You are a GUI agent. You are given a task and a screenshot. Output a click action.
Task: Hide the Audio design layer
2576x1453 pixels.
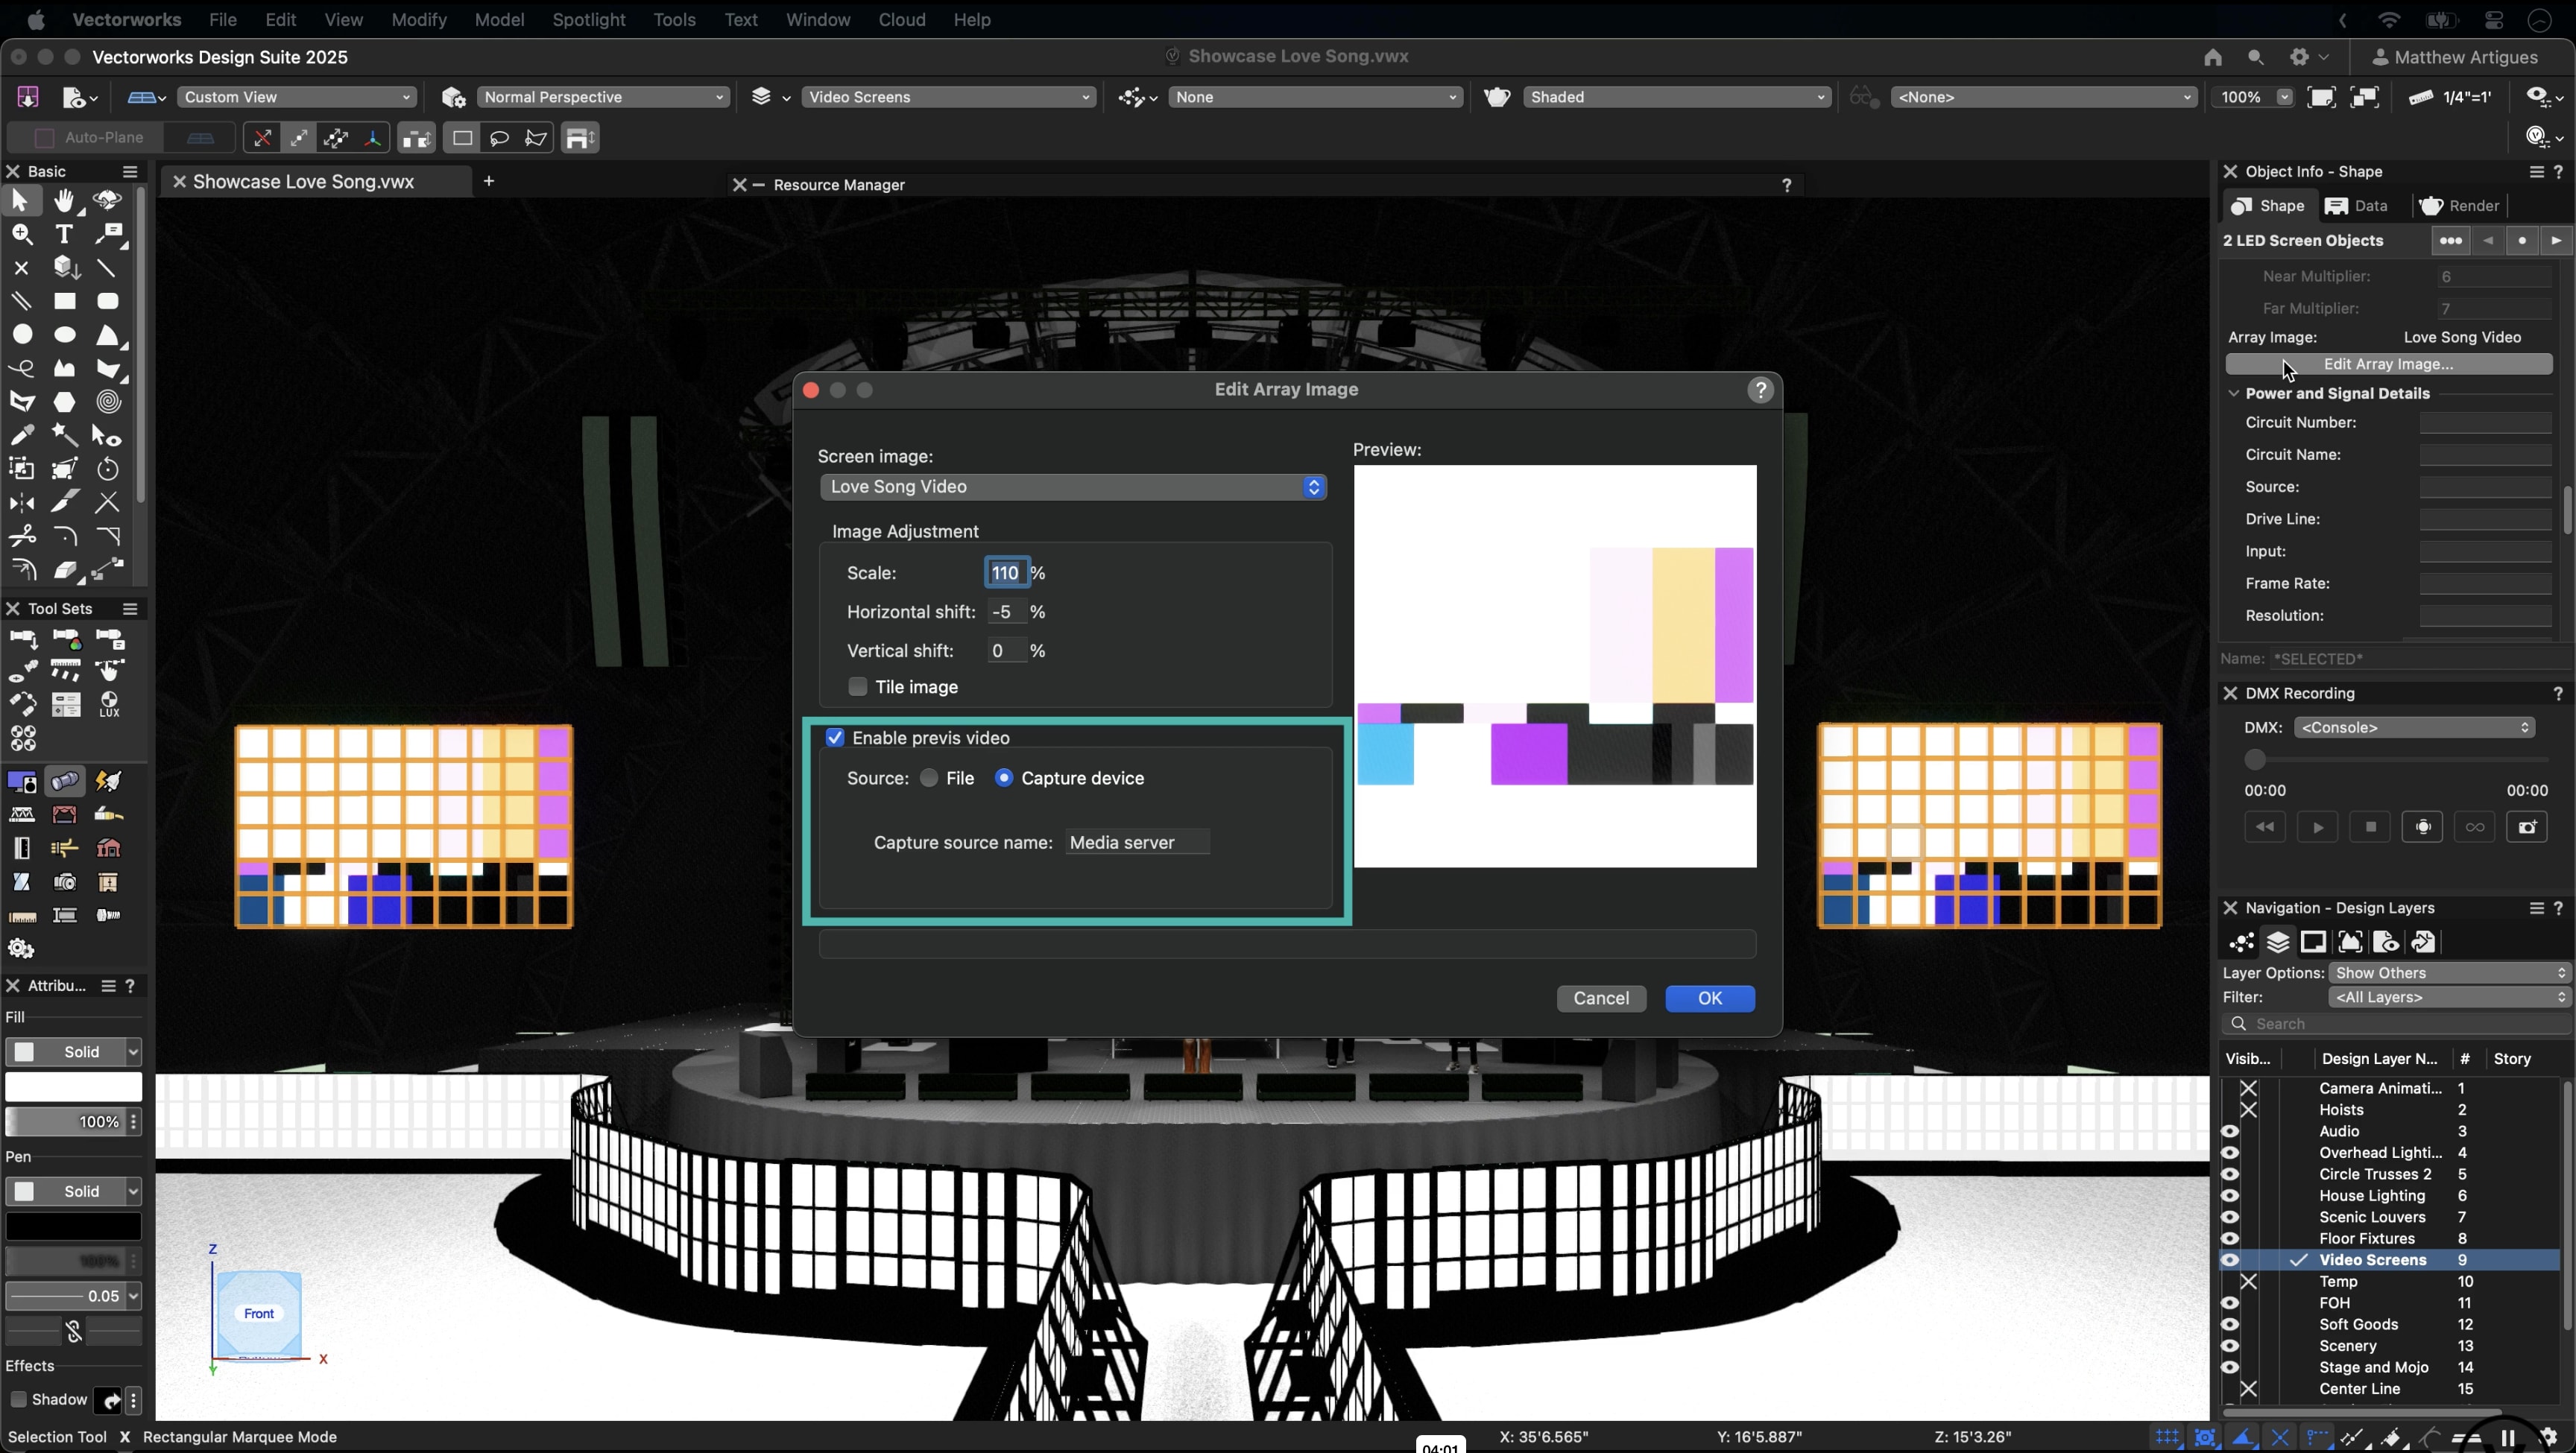(x=2231, y=1131)
